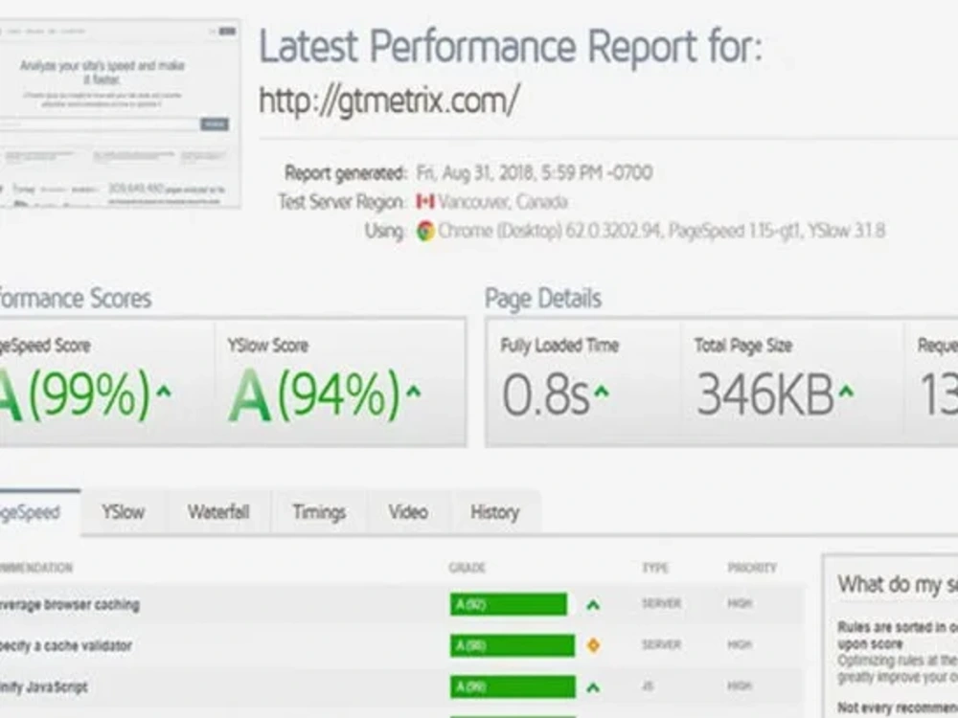Click the Latest Performance Report for: title
The image size is (958, 718).
pyautogui.click(x=511, y=46)
